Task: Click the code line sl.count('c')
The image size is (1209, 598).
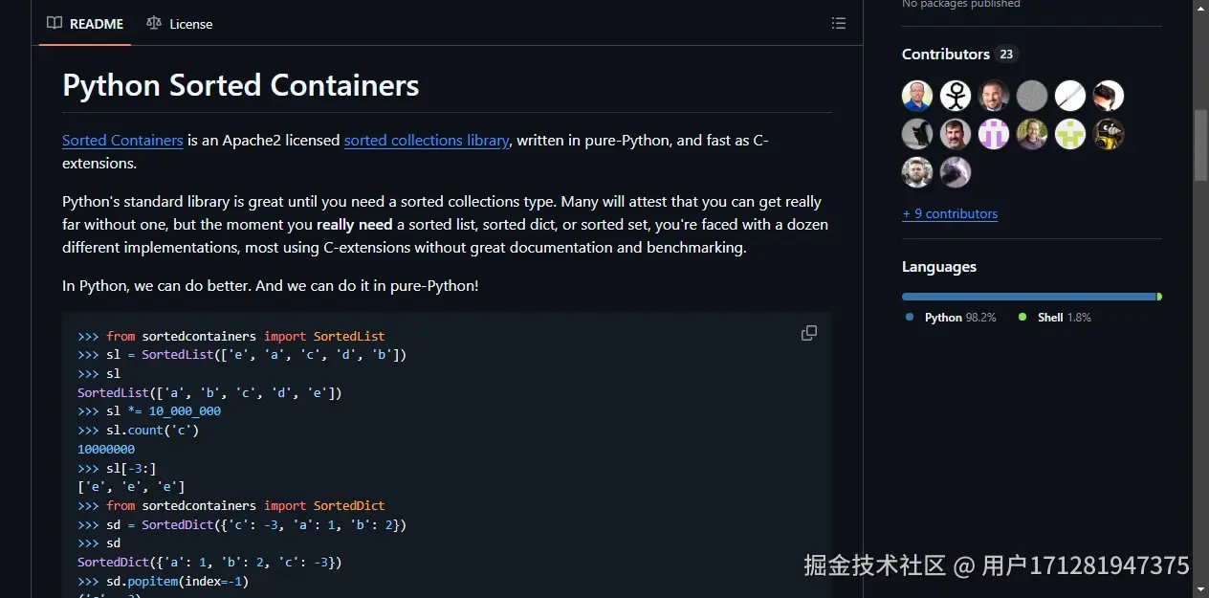Action: click(x=139, y=431)
